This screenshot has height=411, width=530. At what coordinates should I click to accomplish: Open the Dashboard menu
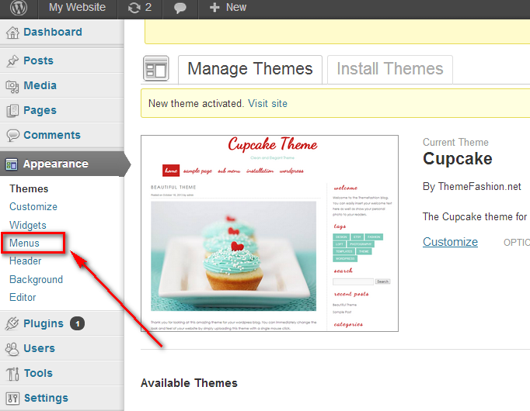click(x=52, y=32)
